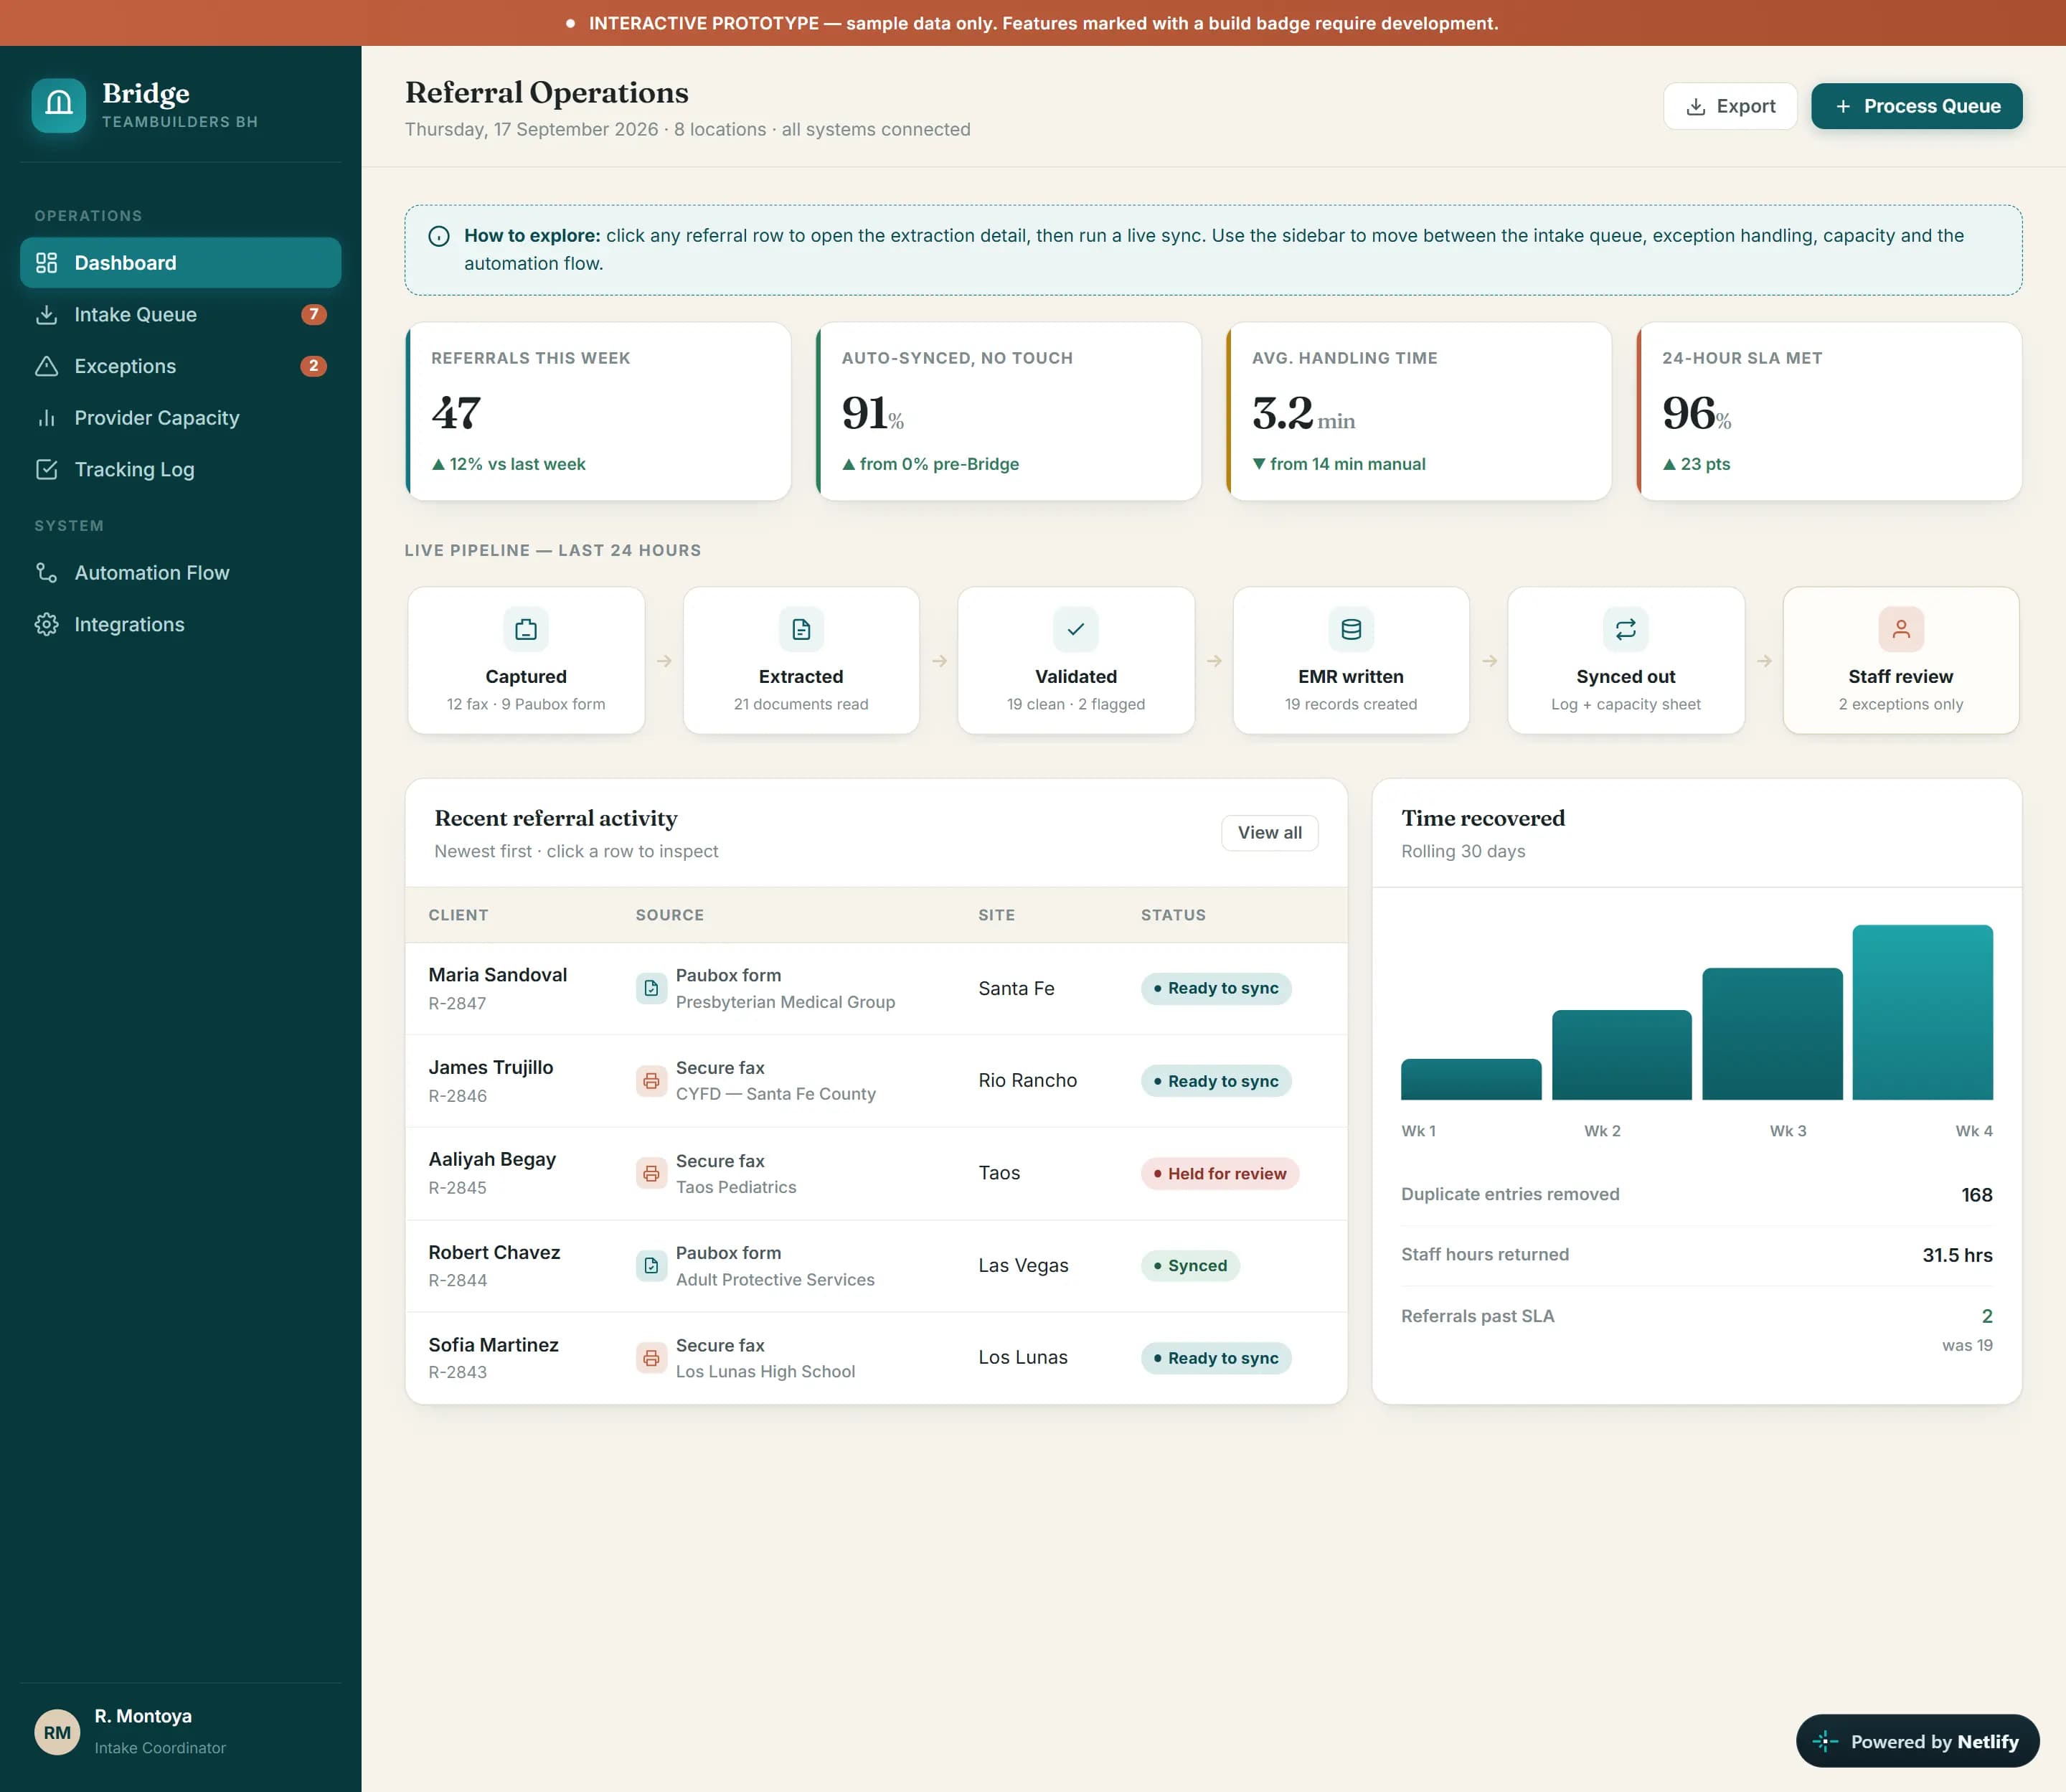
Task: Click the Synced status badge
Action: point(1190,1266)
